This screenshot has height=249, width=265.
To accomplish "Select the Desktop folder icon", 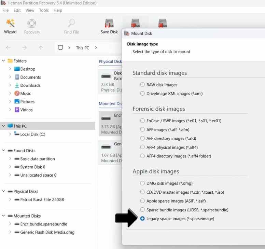I will click(x=17, y=69).
